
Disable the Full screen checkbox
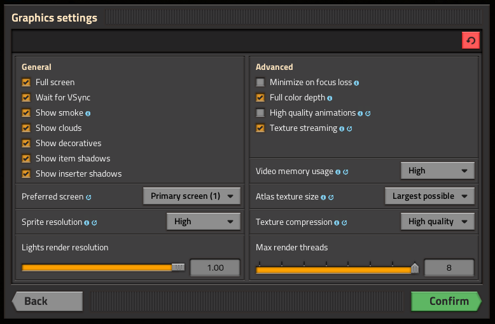26,83
